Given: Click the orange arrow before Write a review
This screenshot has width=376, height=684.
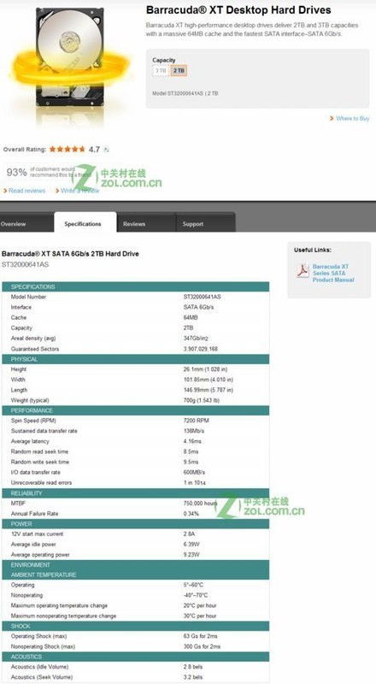Looking at the screenshot, I should (57, 191).
